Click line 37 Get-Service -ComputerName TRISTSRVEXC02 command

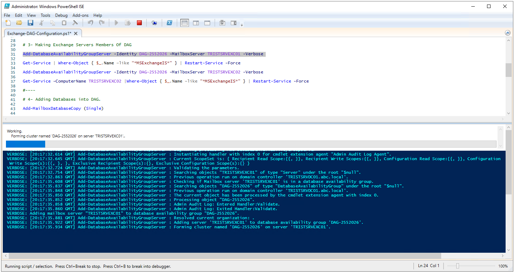pos(166,81)
